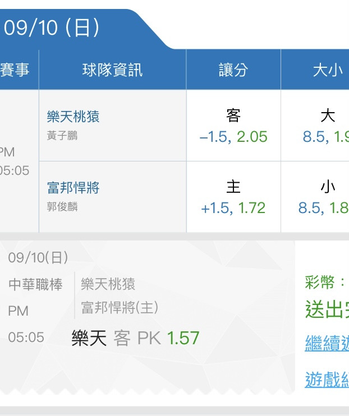Screen dimensions: 349x416
Task: Click pitcher name 黃子鵬
Action: click(62, 136)
